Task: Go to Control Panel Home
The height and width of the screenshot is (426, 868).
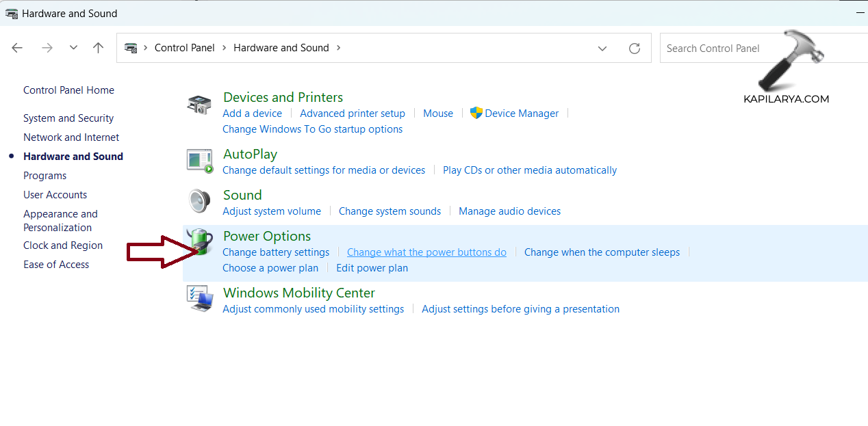Action: click(68, 90)
